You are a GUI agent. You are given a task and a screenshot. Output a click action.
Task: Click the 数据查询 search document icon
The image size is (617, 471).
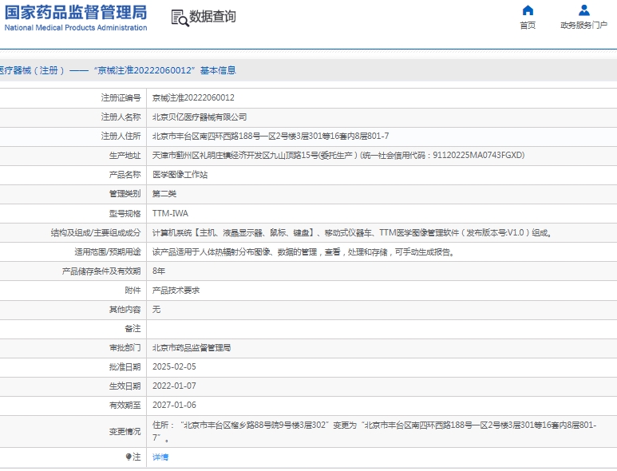180,18
